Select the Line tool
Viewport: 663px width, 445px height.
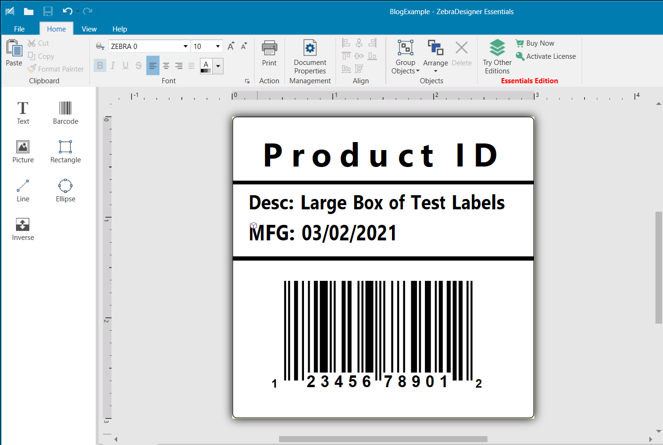(23, 191)
